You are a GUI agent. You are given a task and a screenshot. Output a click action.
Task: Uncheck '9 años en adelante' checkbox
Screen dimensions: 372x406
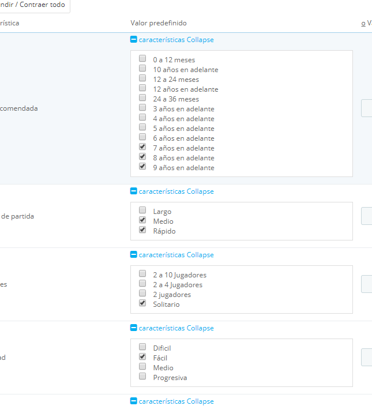(142, 166)
